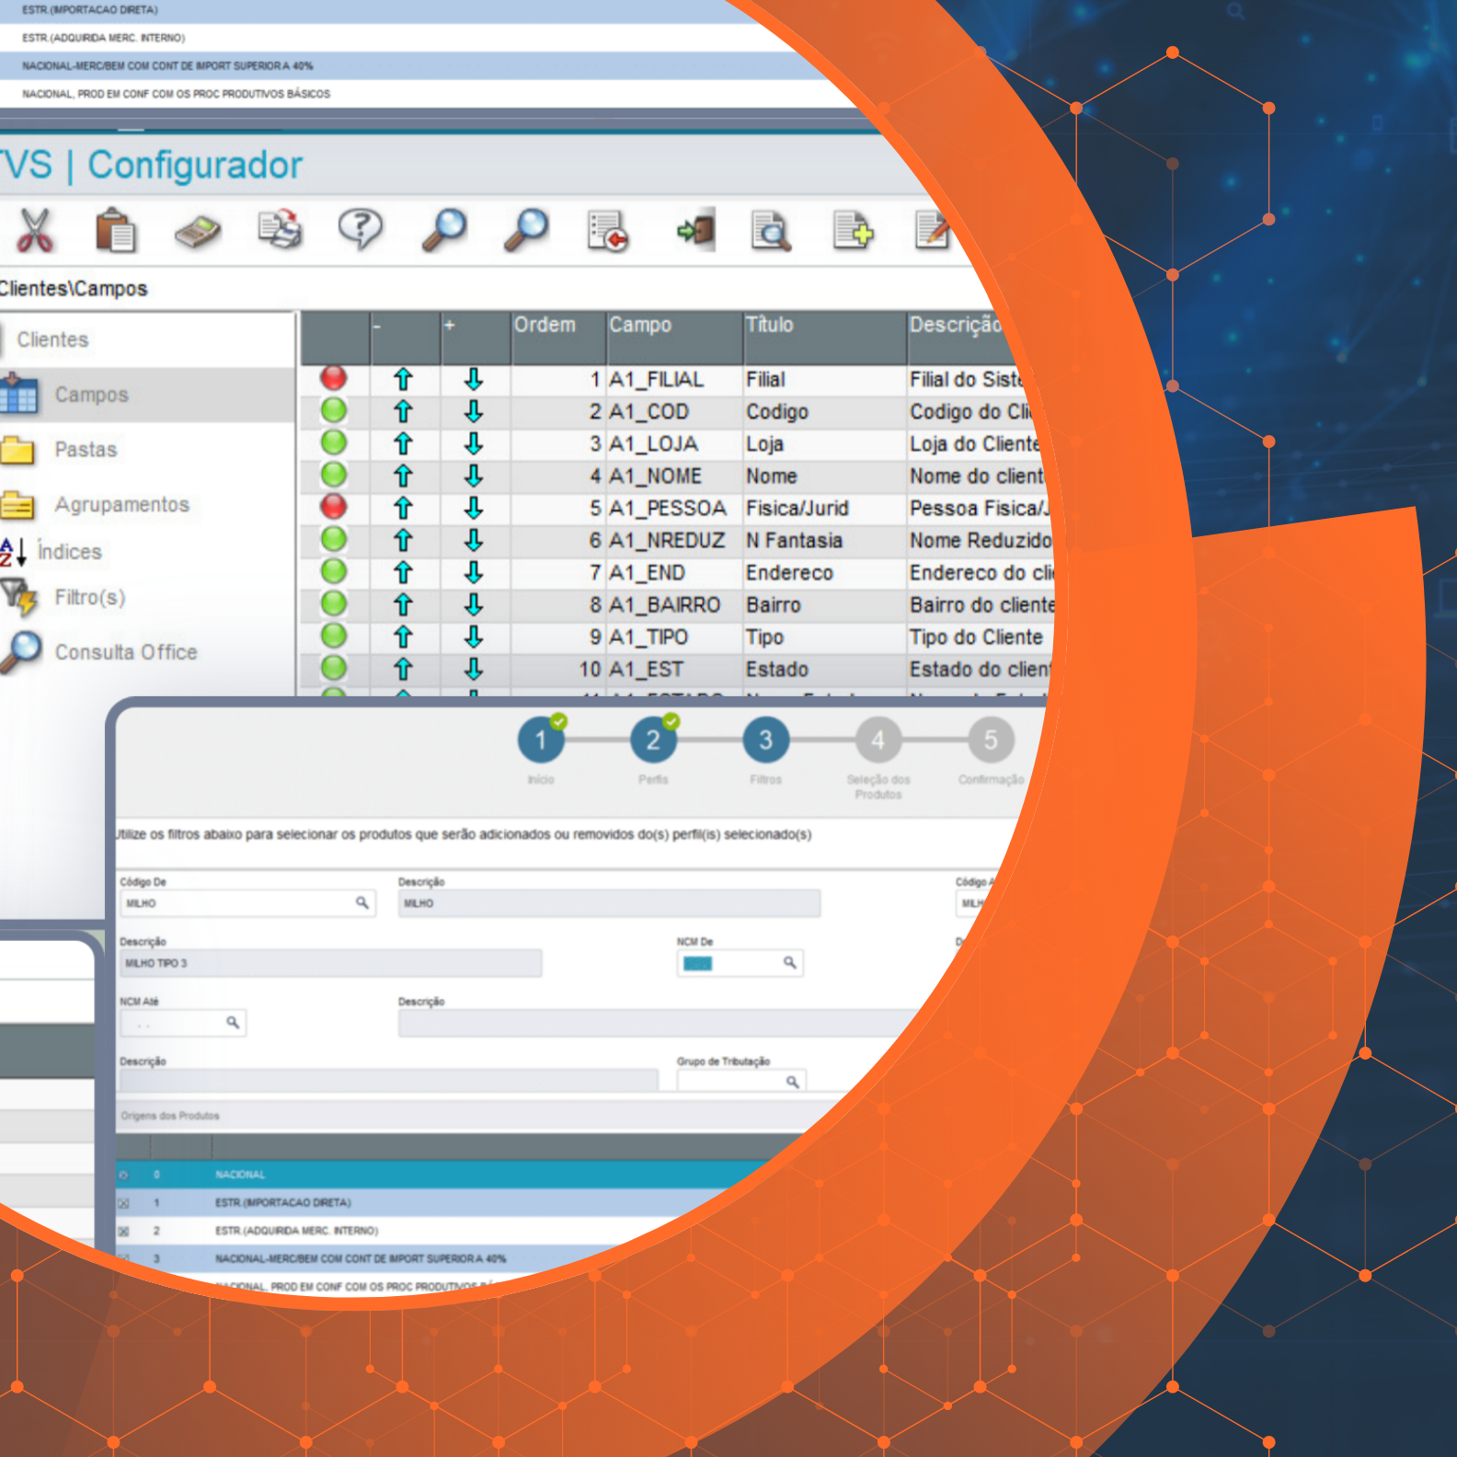Click the move-down arrow for A1_NOME row

pyautogui.click(x=474, y=476)
